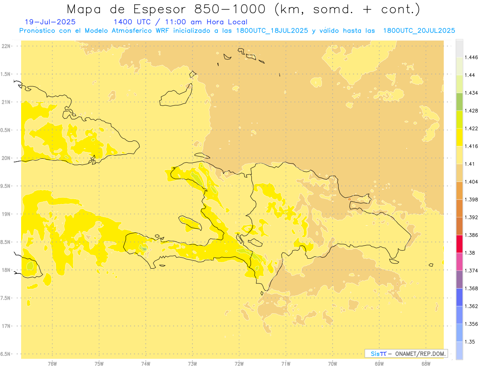The image size is (478, 369).
Task: Click the valid-until time '1800UTC_20JUL2025'
Action: coord(419,31)
